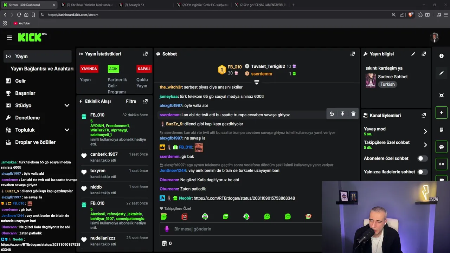Click toxyren follow event in activity feed

(114, 173)
